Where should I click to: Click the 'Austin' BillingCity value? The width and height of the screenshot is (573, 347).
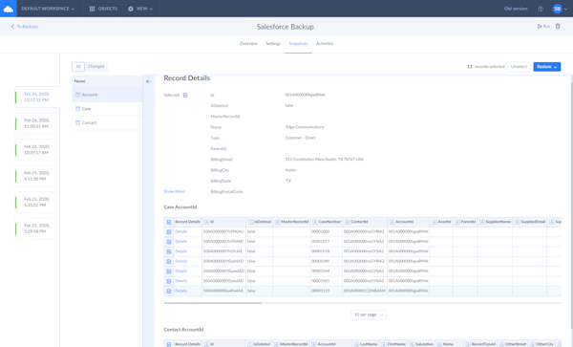(290, 170)
